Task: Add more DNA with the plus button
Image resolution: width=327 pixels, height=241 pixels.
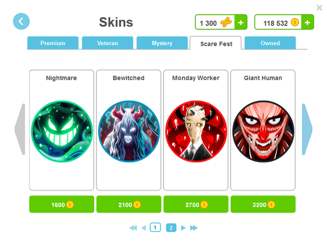Action: click(241, 22)
